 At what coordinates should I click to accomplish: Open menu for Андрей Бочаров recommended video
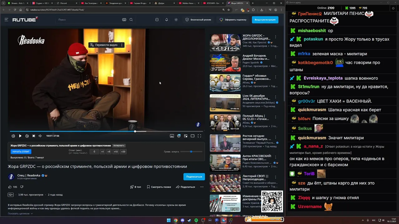(x=276, y=57)
